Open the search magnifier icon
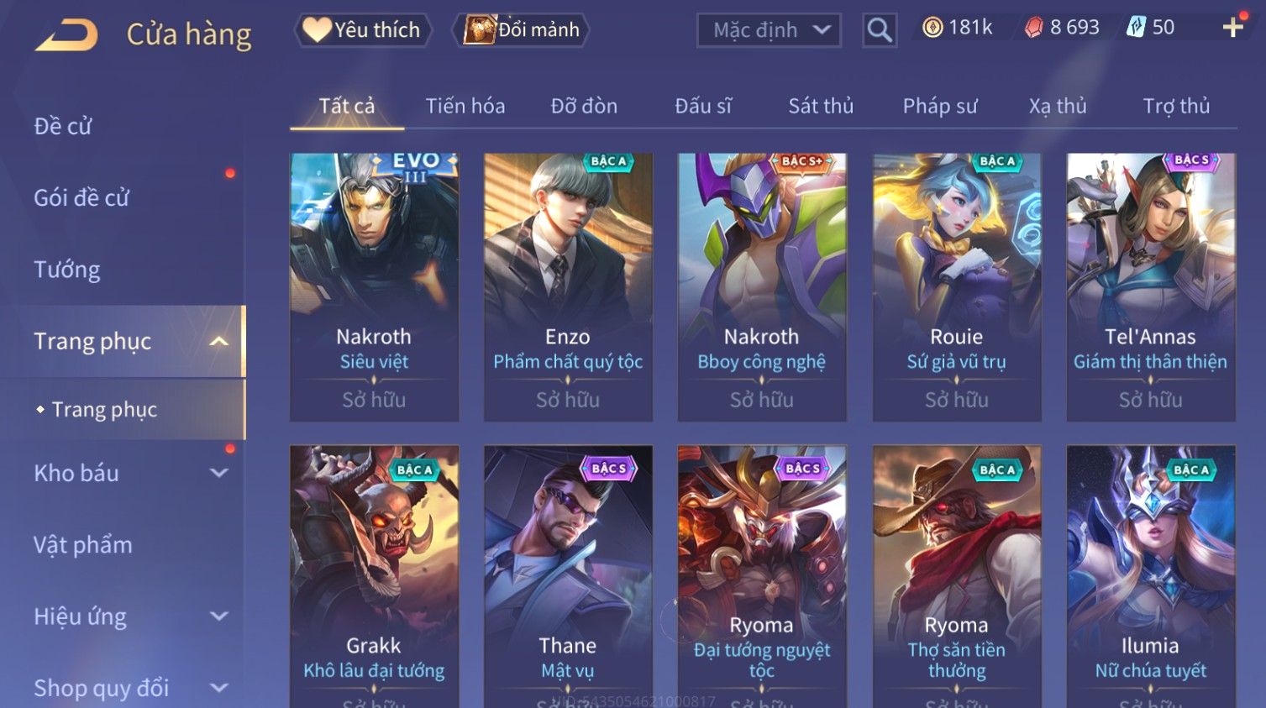1266x708 pixels. (x=880, y=30)
